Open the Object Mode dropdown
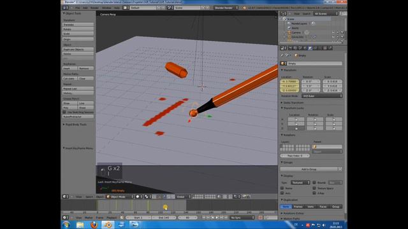 point(120,197)
